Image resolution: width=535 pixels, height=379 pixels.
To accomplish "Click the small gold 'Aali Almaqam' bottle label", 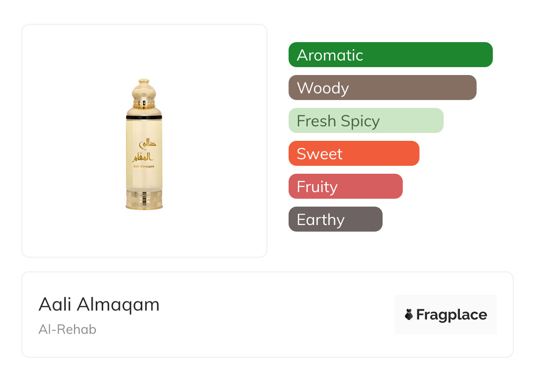I will point(144,166).
